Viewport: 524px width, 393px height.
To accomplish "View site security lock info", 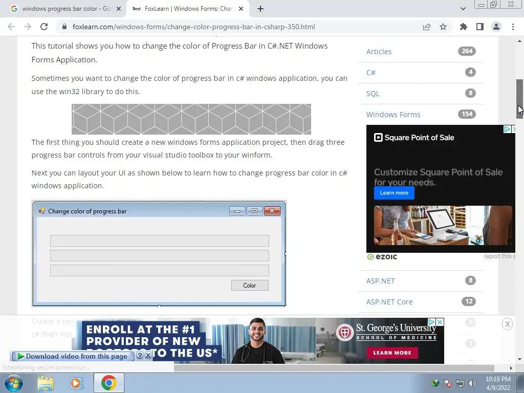I will click(64, 27).
